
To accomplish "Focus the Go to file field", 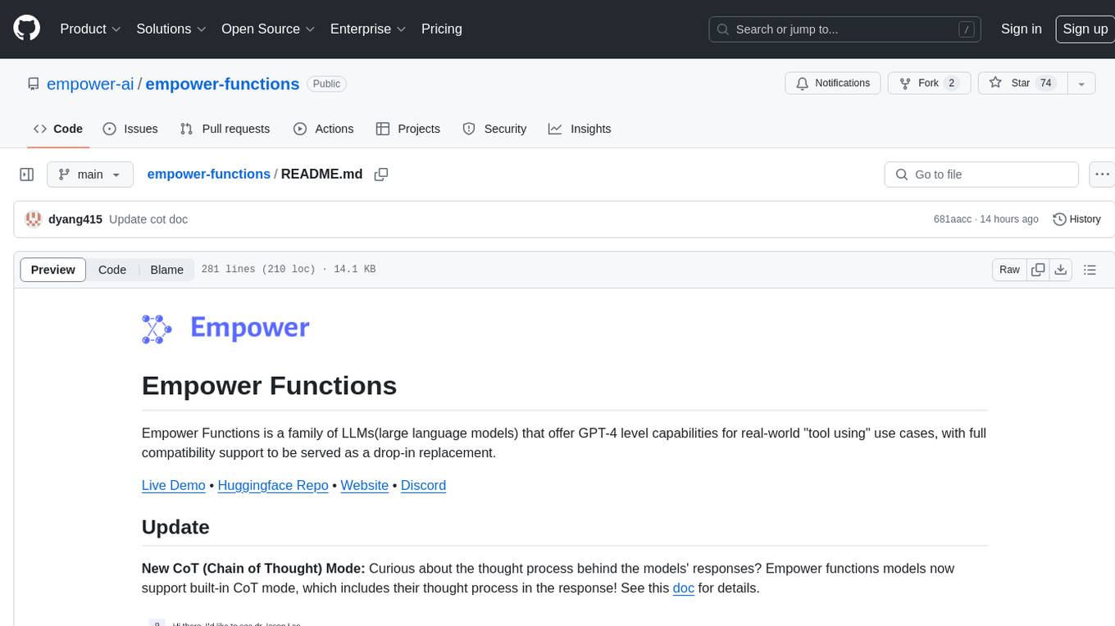I will point(981,175).
